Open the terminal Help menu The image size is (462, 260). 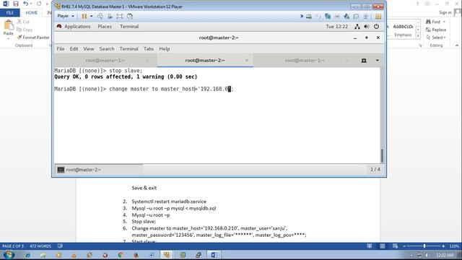click(x=165, y=49)
